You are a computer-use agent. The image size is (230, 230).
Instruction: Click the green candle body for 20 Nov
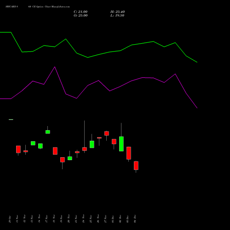(x=70, y=158)
